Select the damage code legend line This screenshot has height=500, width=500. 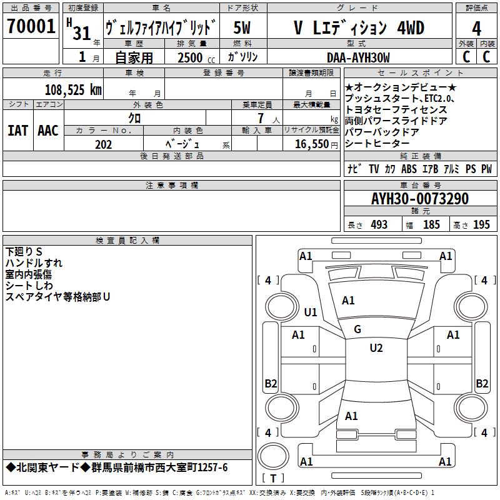(219, 493)
